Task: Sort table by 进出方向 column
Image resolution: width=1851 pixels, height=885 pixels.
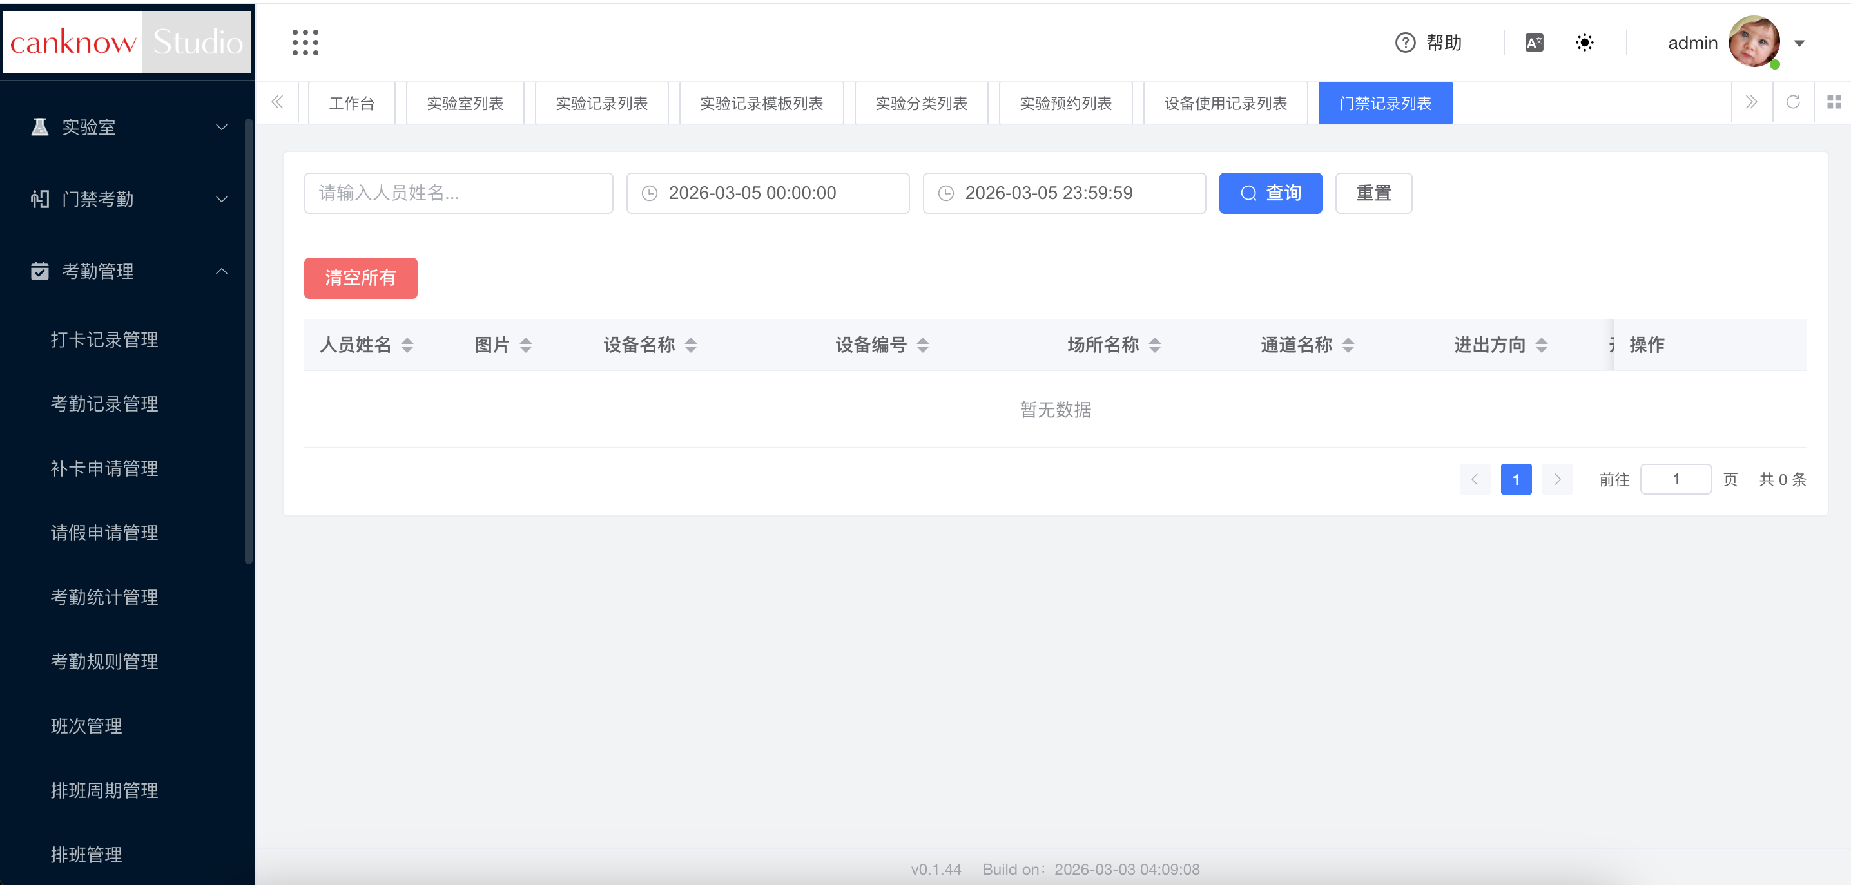Action: coord(1541,345)
